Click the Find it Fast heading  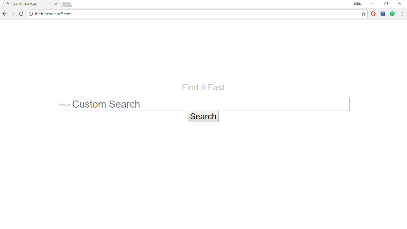coord(203,87)
